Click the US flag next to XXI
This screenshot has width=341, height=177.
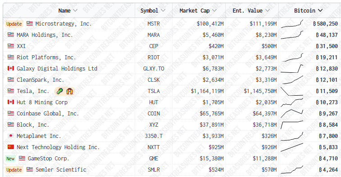(x=11, y=46)
